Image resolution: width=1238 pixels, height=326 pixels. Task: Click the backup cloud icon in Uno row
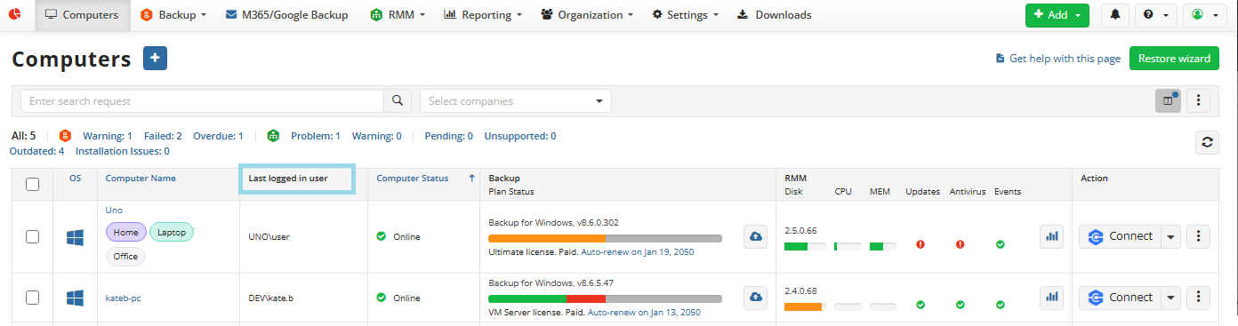pyautogui.click(x=755, y=236)
